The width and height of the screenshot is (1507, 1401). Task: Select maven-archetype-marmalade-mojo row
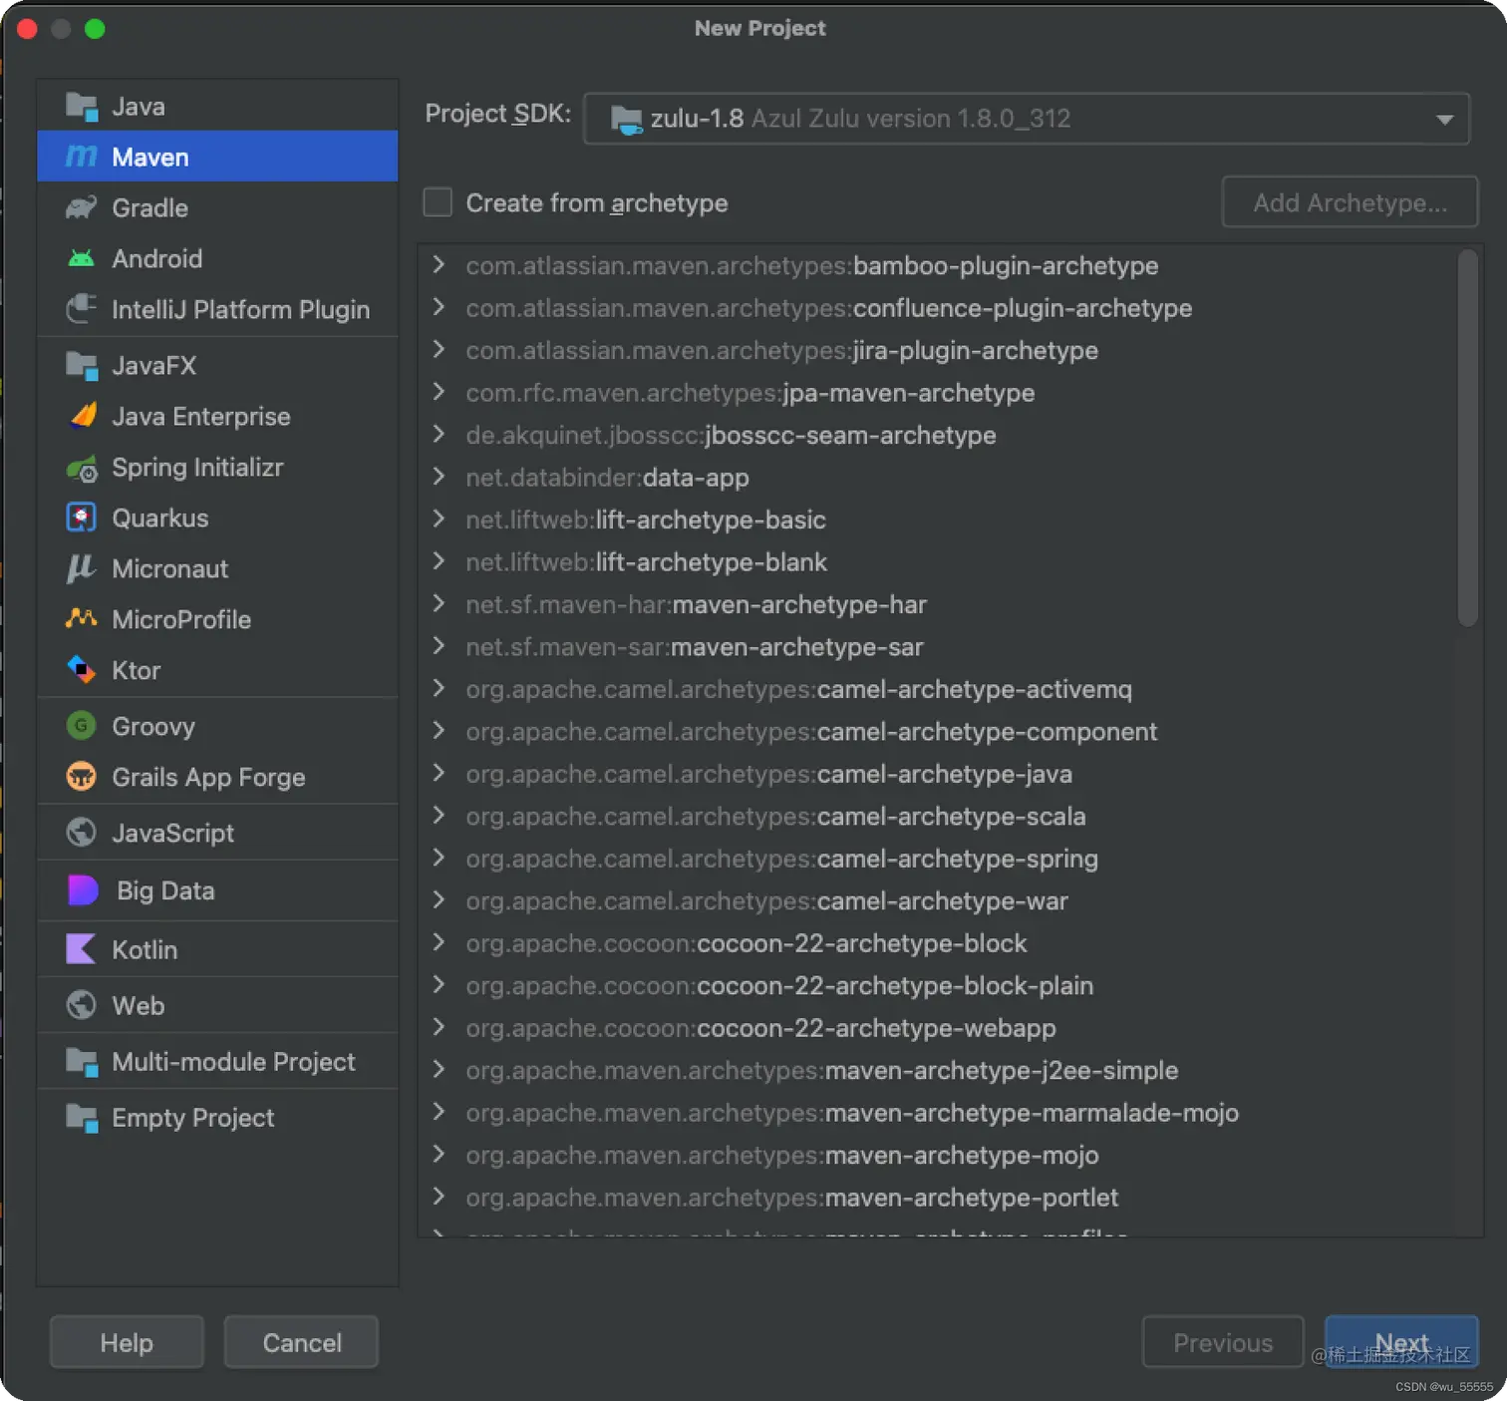coord(937,1113)
